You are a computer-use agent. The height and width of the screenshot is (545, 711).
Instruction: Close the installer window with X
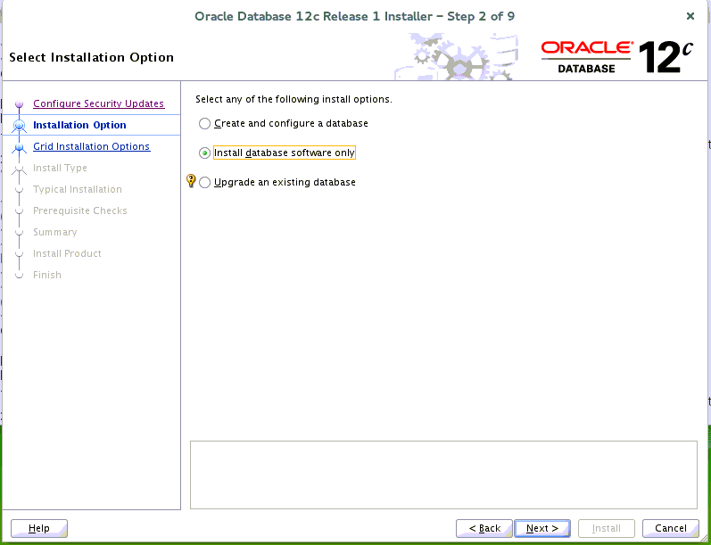pyautogui.click(x=690, y=16)
